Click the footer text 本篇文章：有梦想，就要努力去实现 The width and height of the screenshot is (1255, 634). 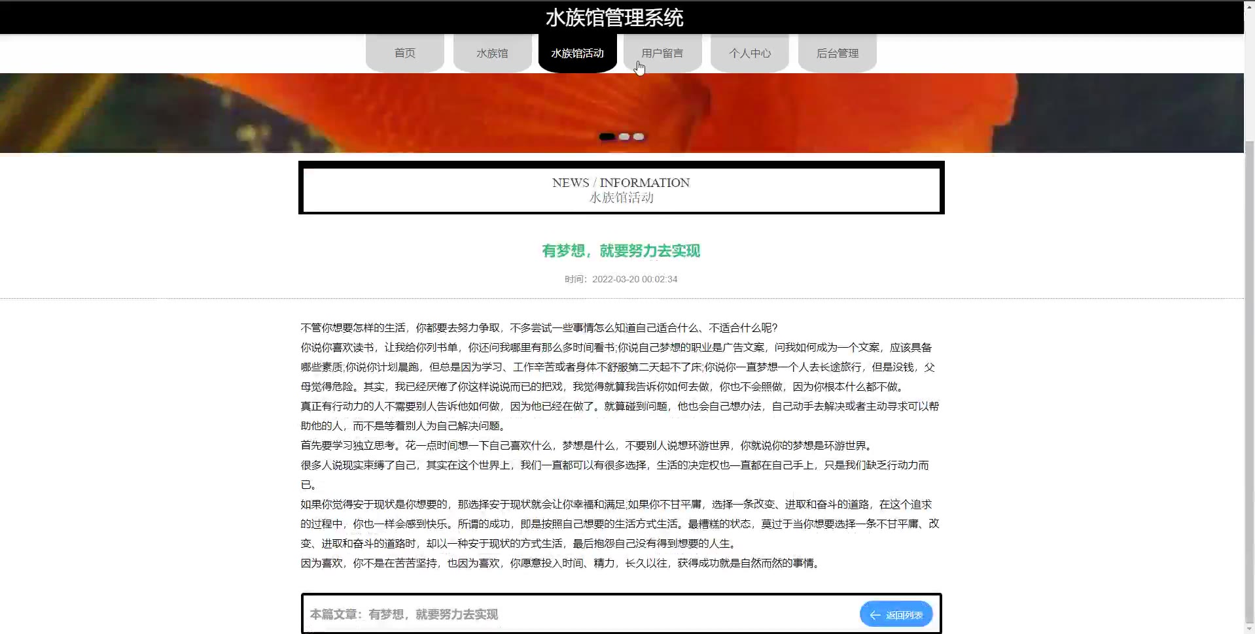(404, 614)
